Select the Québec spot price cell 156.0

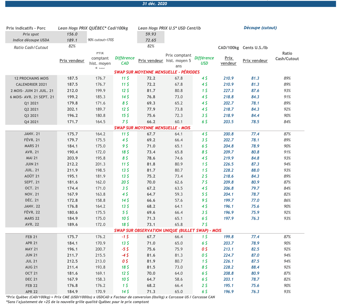pos(72,34)
